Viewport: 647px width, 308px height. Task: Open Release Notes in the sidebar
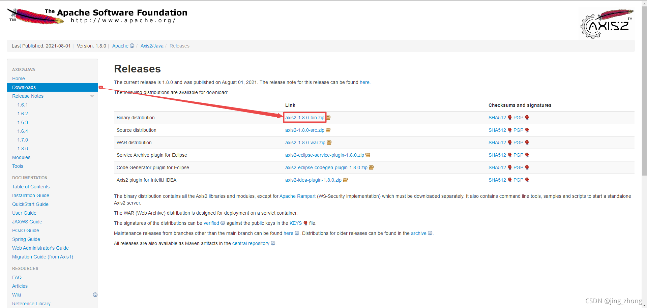pos(28,96)
